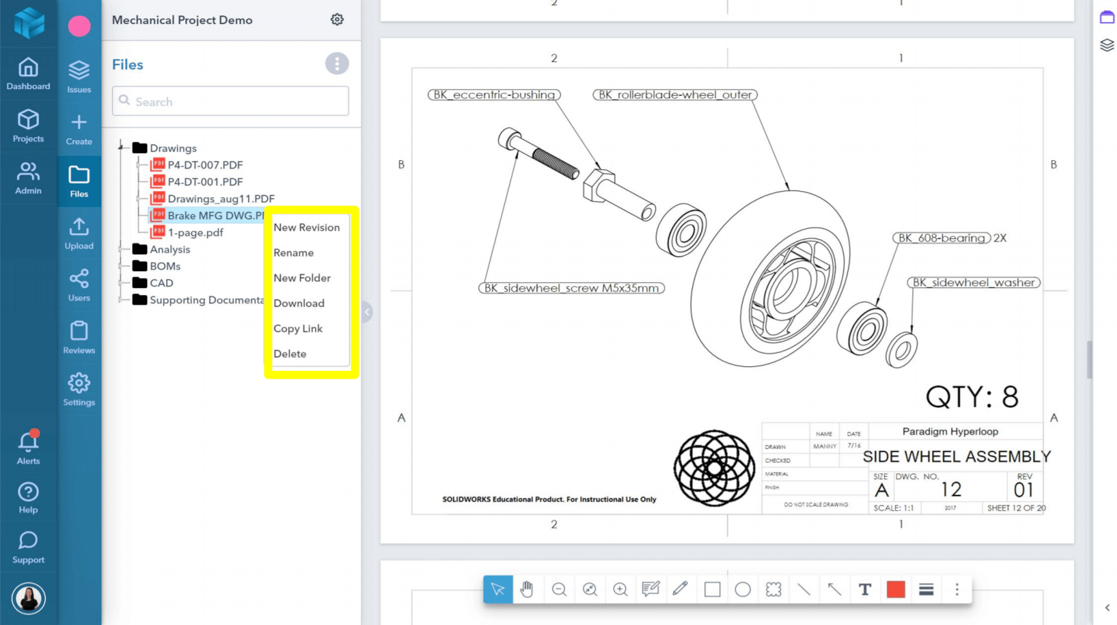Activate the freehand pencil tool
Viewport: 1117px width, 625px height.
click(680, 589)
